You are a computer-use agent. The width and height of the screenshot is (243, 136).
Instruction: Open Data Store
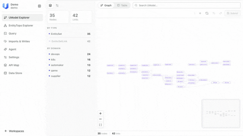tap(22, 73)
